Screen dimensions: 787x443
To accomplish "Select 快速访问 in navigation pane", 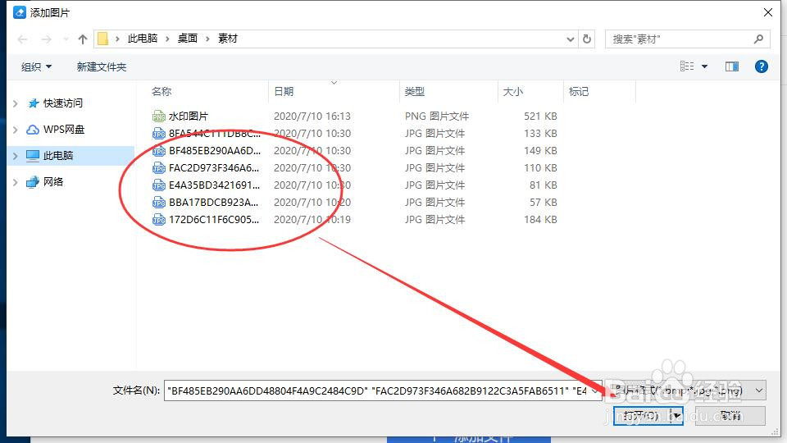I will 62,103.
